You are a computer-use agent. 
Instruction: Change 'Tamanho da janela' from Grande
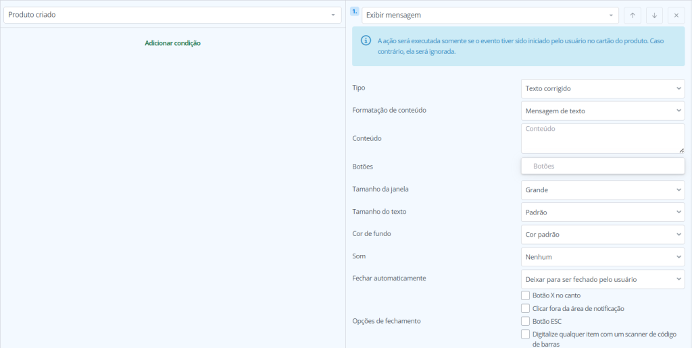click(x=603, y=190)
